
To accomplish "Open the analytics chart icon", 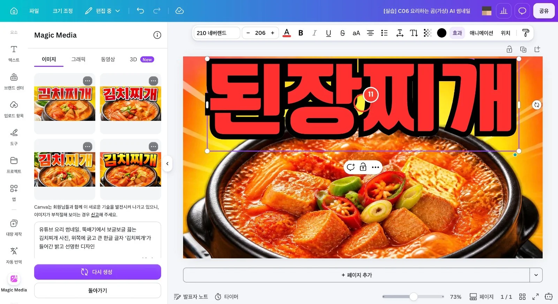I will click(x=504, y=11).
